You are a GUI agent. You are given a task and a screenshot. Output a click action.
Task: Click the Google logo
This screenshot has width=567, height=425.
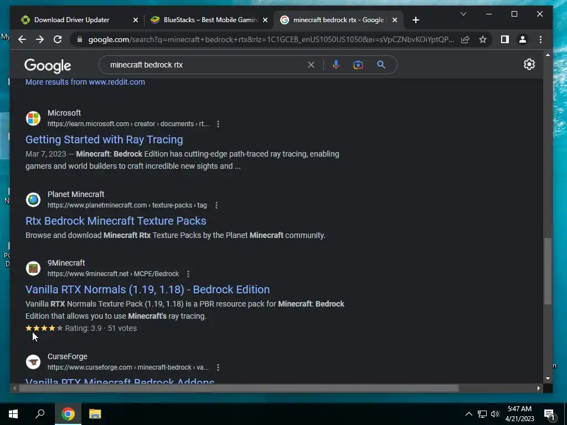point(48,66)
